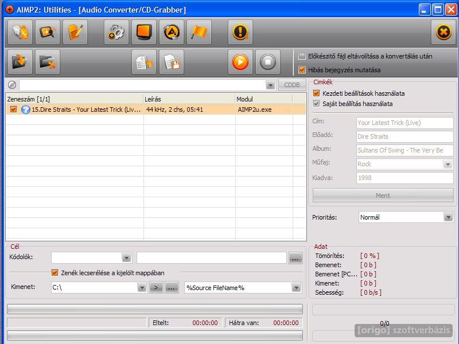
Task: Start conversion with the orange play button
Action: pos(240,62)
